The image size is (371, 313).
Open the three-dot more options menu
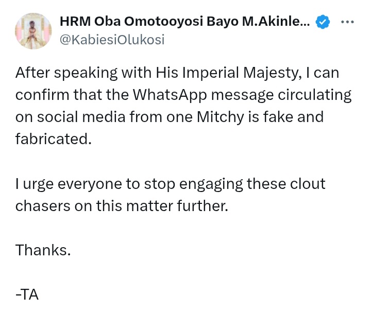coord(348,22)
